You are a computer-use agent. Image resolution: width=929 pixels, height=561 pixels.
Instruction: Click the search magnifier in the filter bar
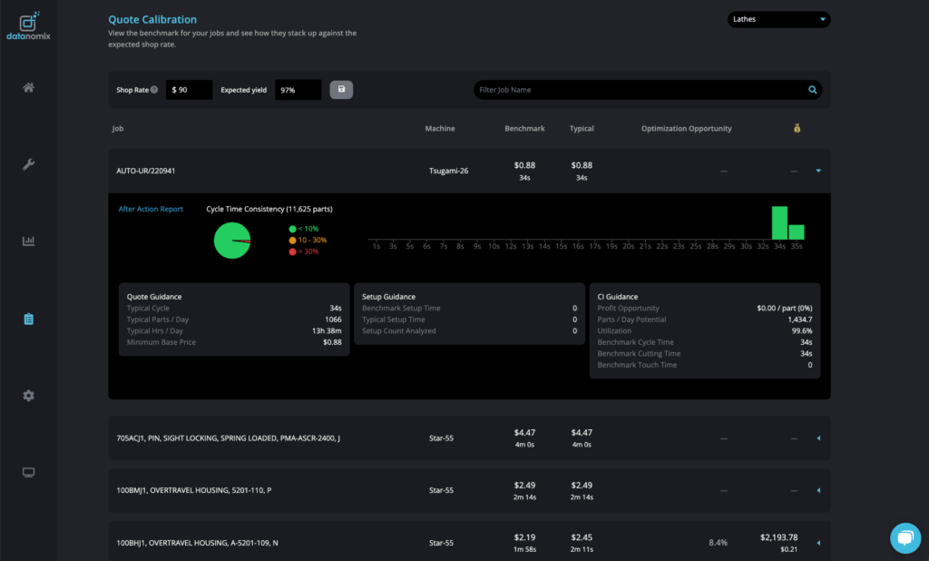[x=813, y=89]
